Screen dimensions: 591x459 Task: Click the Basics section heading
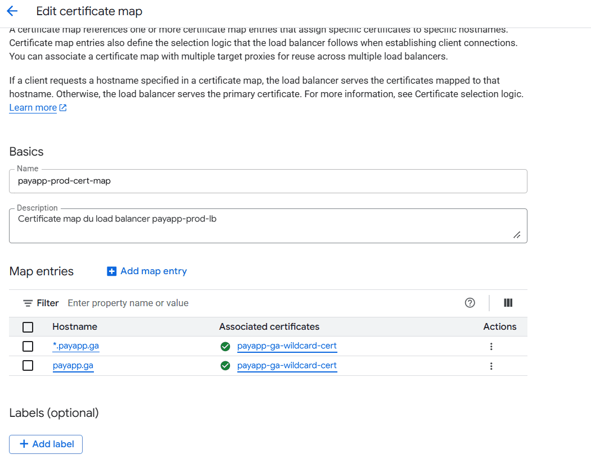[26, 152]
